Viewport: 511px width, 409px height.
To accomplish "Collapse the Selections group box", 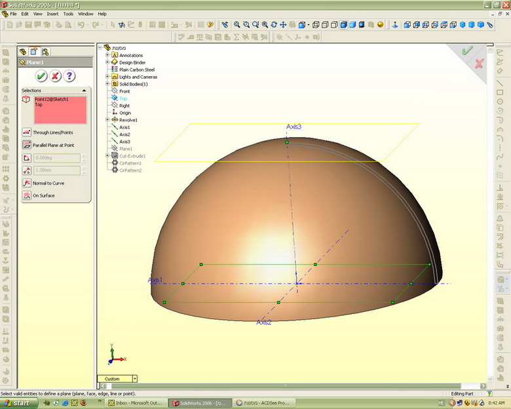I will pyautogui.click(x=84, y=90).
